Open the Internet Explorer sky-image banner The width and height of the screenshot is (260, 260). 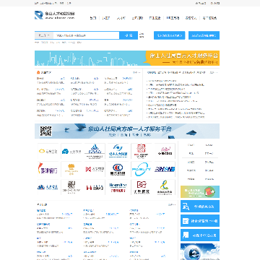coord(200,252)
